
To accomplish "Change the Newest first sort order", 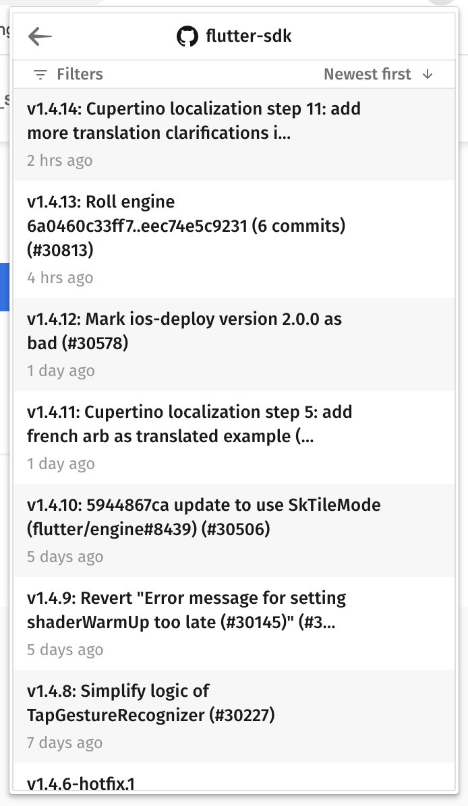I will pos(378,74).
